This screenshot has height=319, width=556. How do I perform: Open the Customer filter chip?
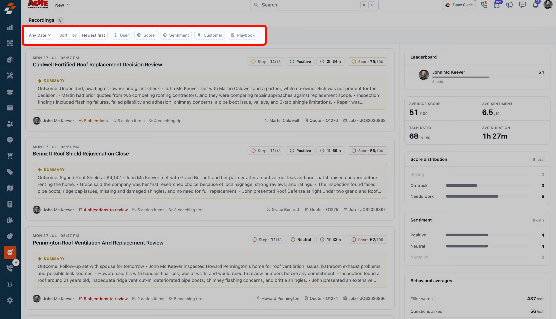click(210, 35)
